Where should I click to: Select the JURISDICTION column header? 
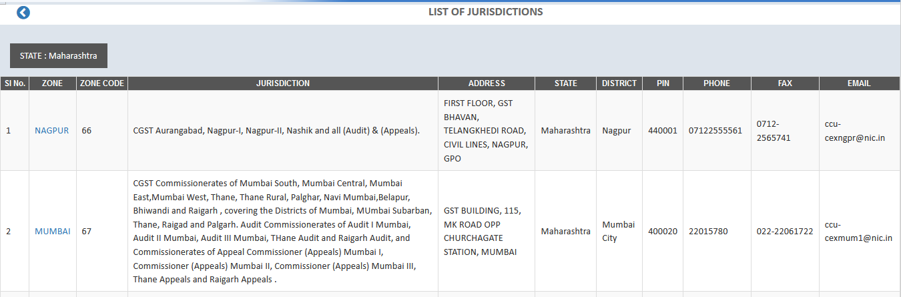[282, 83]
